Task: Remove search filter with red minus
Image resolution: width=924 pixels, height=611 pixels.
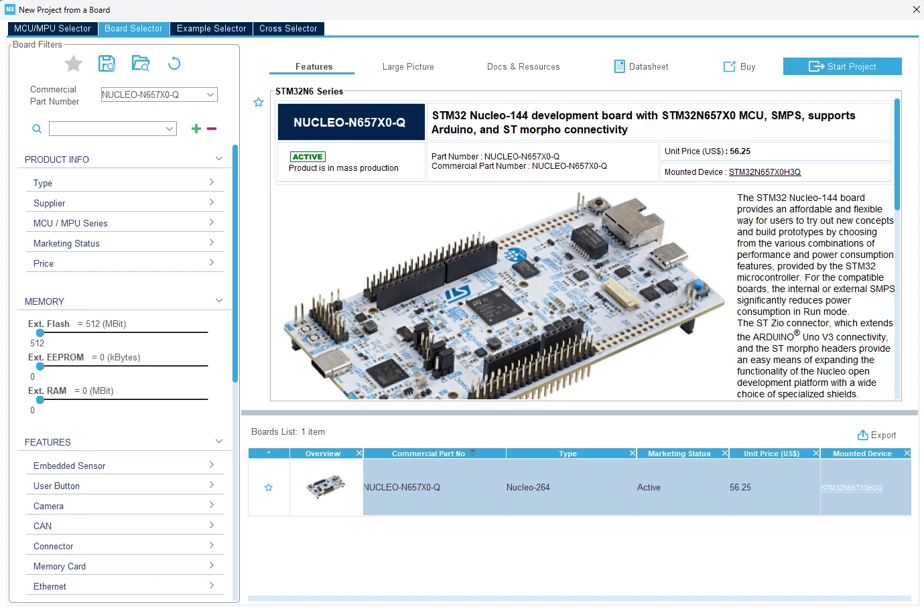Action: click(x=212, y=129)
